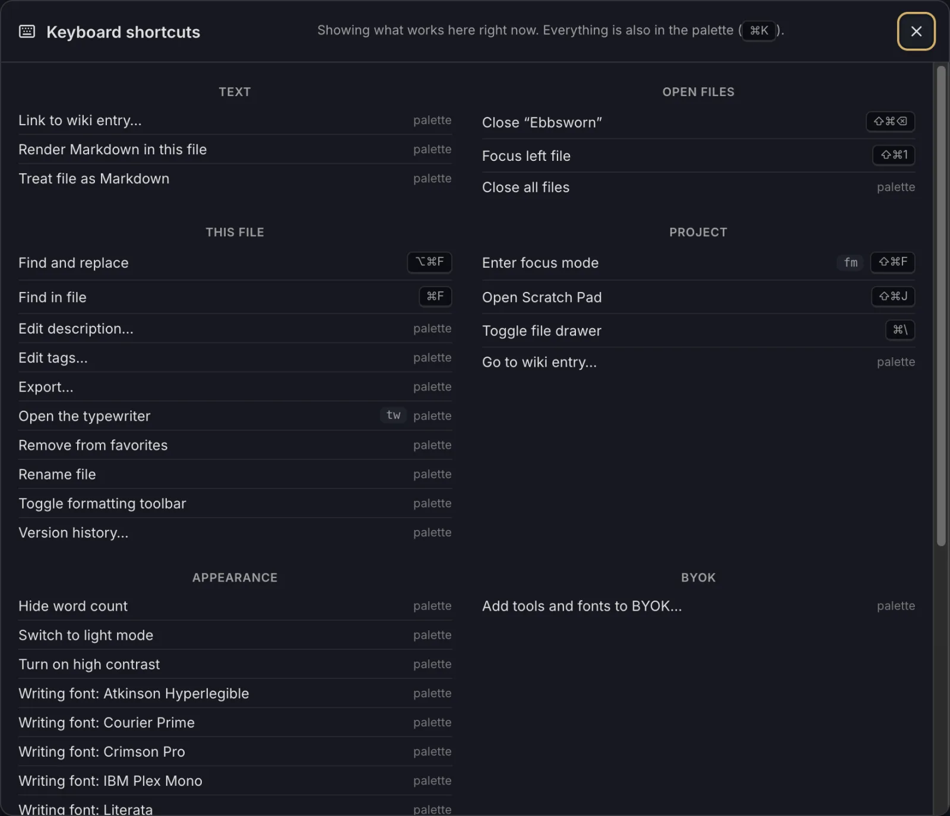Image resolution: width=950 pixels, height=816 pixels.
Task: Click the keyboard icon beside the title
Action: click(x=27, y=31)
